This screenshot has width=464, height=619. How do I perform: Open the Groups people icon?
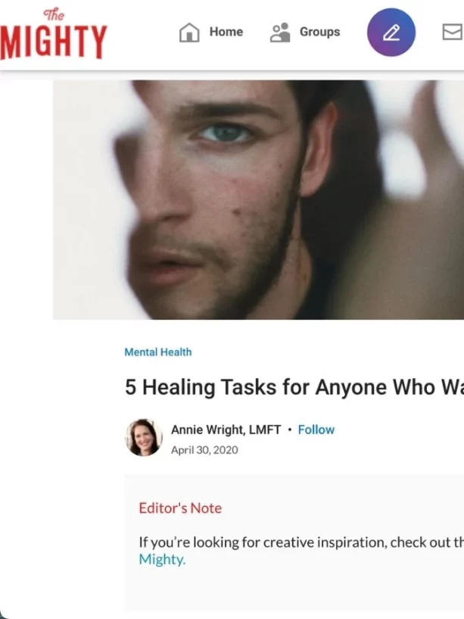pos(280,33)
